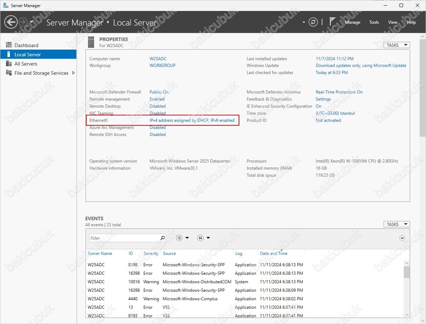The width and height of the screenshot is (426, 324).
Task: Sort events by Severity column
Action: click(151, 254)
